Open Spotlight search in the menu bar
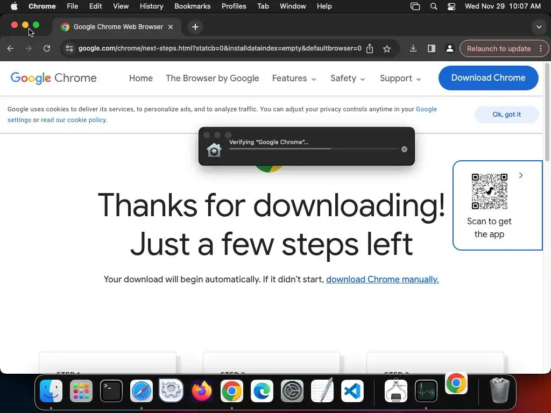The image size is (551, 413). point(434,6)
